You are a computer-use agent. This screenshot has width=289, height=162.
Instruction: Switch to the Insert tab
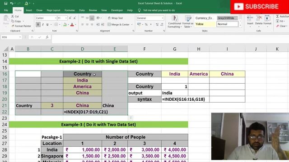29,10
